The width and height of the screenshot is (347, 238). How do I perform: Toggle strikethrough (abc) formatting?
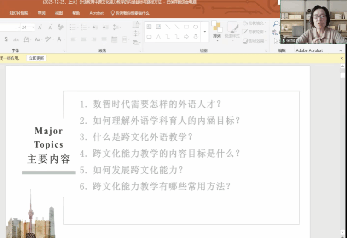(x=17, y=39)
